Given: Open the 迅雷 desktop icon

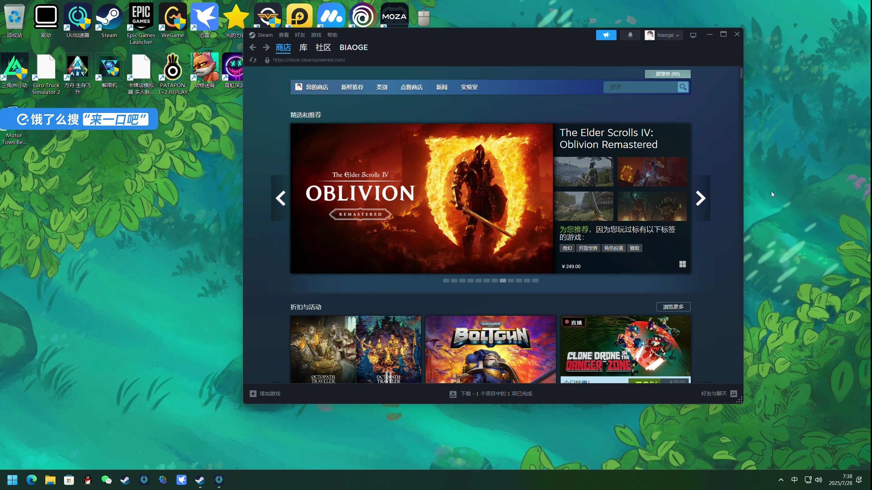Looking at the screenshot, I should 204,20.
